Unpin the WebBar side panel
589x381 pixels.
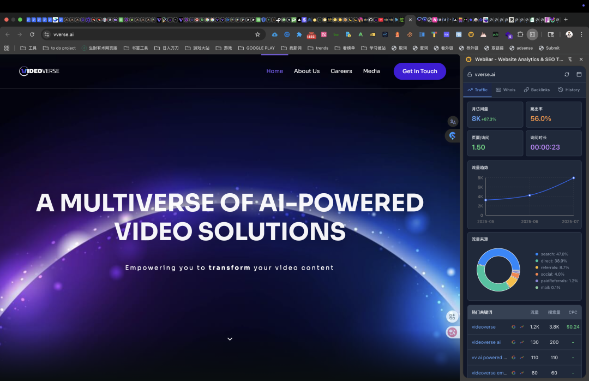point(570,59)
